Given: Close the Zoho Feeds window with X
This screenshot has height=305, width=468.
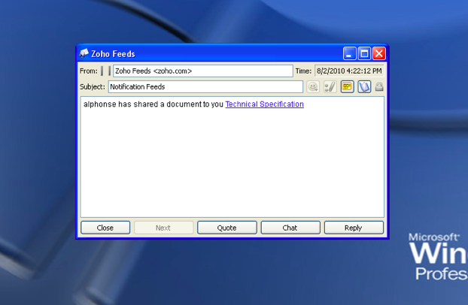Looking at the screenshot, I should click(379, 53).
